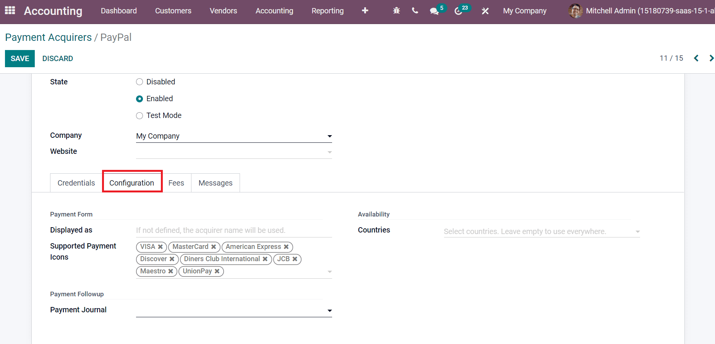Image resolution: width=715 pixels, height=344 pixels.
Task: Open the Vendors menu
Action: click(x=224, y=11)
